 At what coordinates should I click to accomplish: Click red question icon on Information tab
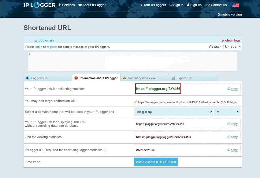[76, 78]
